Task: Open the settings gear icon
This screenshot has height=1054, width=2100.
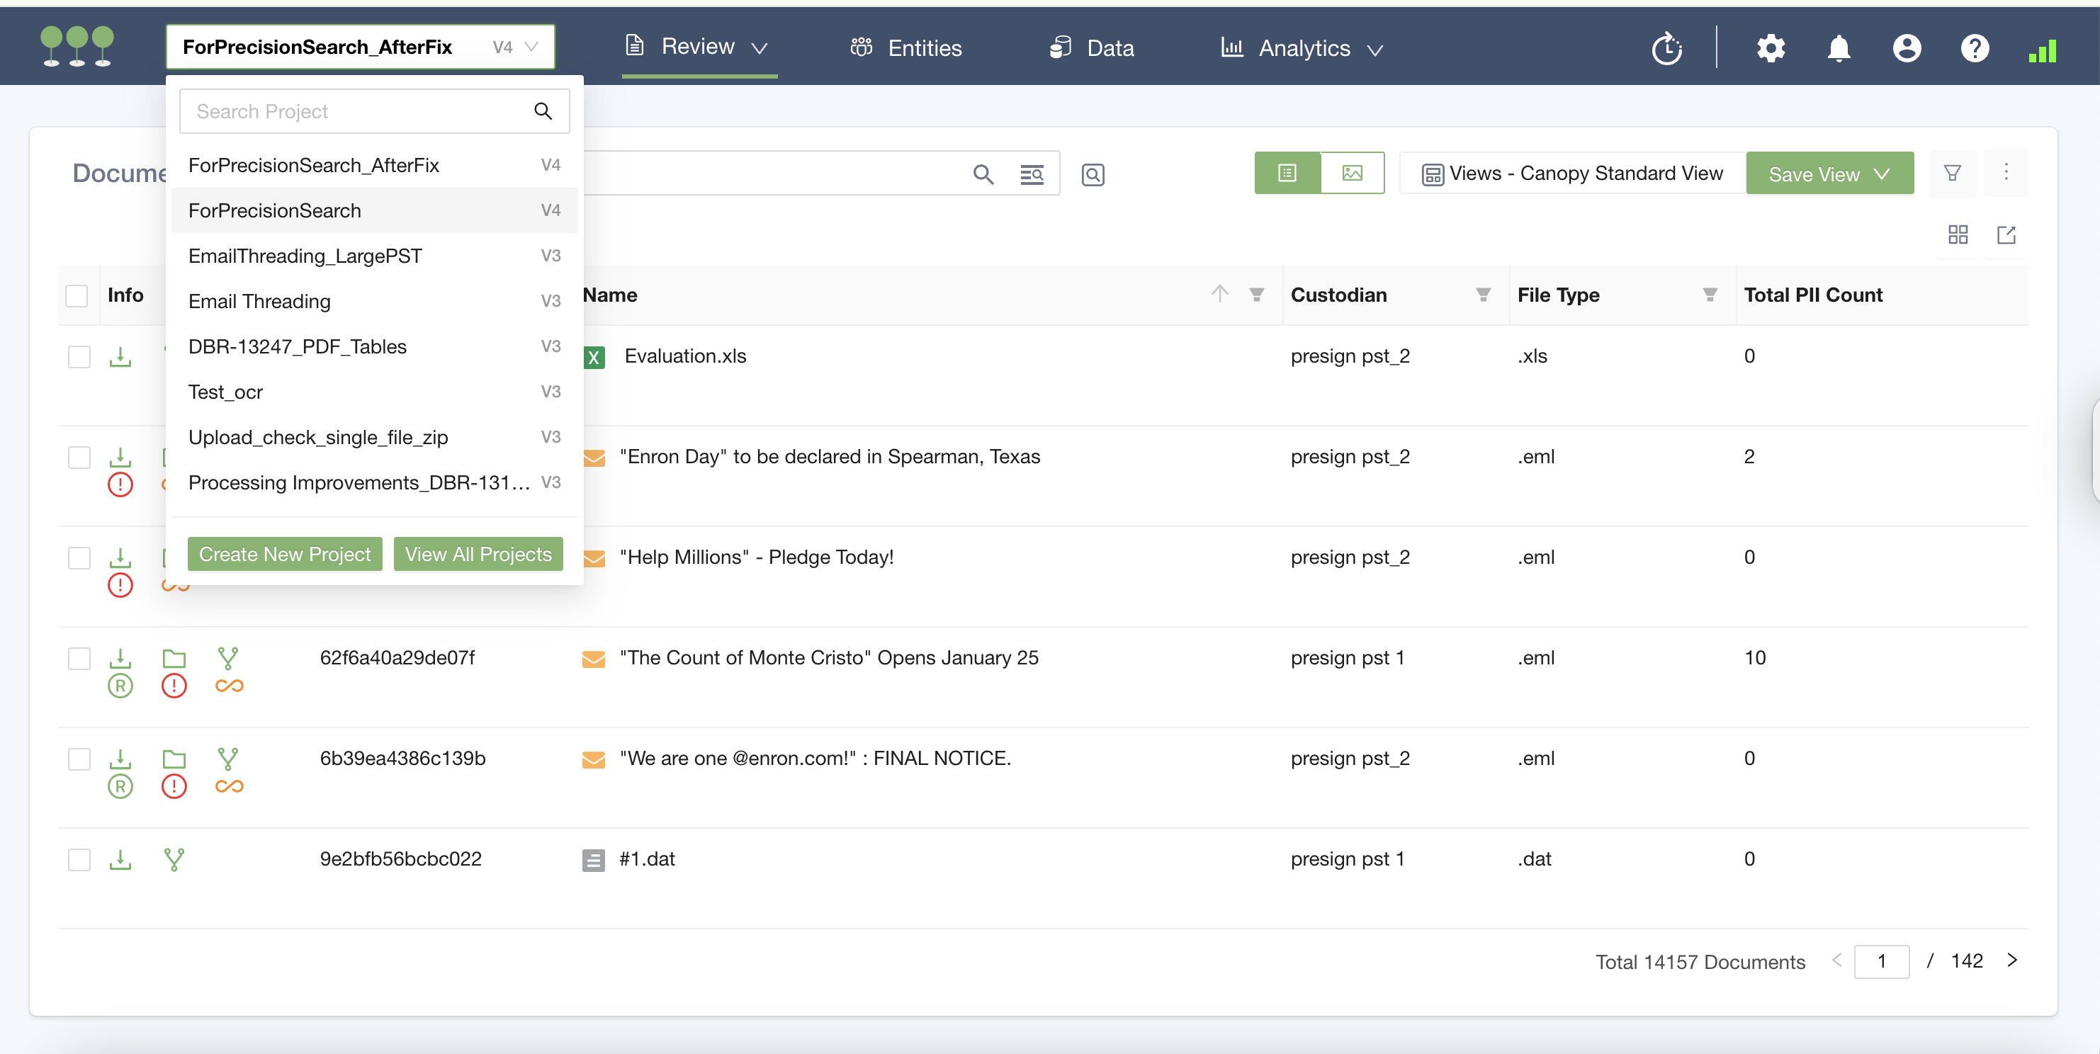Action: (1770, 48)
